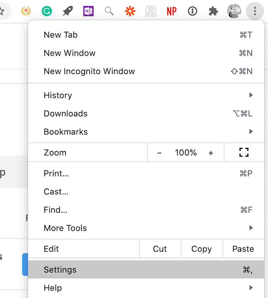Image resolution: width=268 pixels, height=298 pixels.
Task: Click the Paste button
Action: click(x=243, y=249)
